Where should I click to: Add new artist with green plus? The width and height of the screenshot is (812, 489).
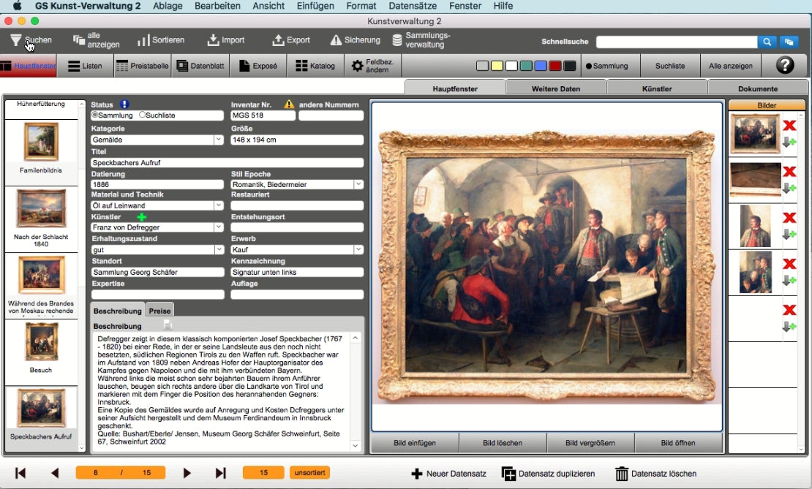(141, 217)
